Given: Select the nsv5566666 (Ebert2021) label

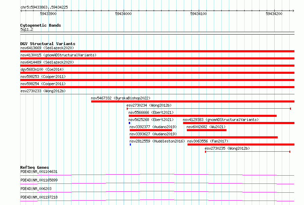Looking at the screenshot, I should pos(151,112).
